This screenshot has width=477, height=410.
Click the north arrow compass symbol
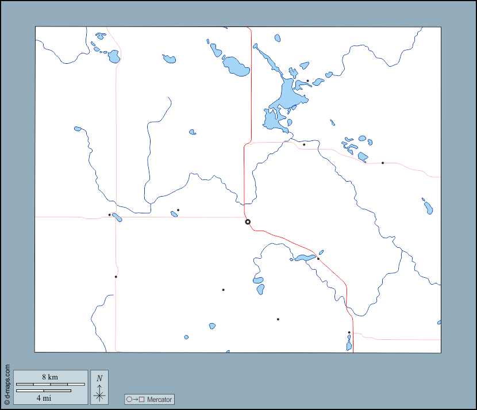[99, 387]
